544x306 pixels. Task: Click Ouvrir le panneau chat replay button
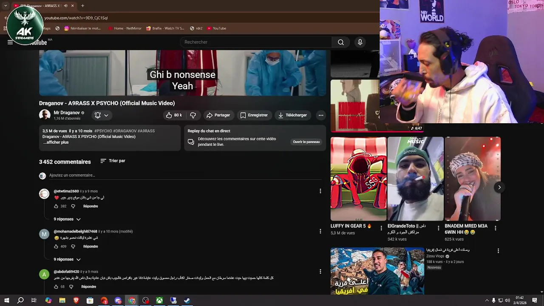306,142
